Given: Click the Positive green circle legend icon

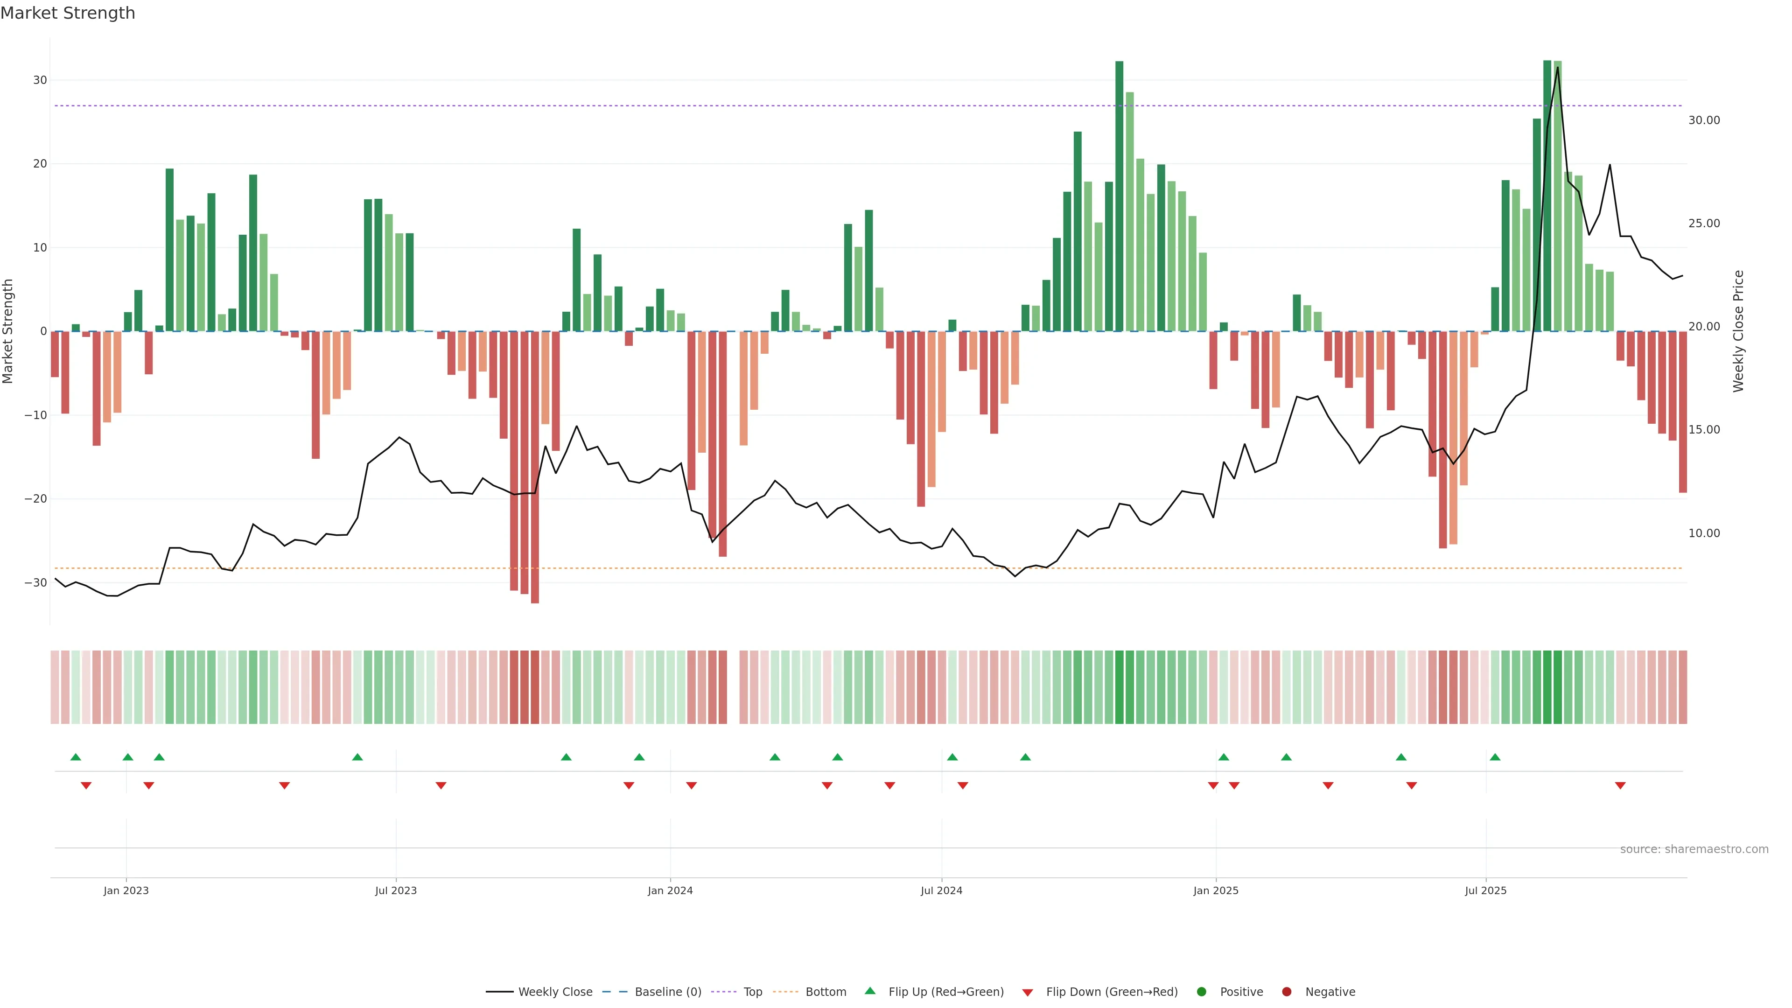Looking at the screenshot, I should [1201, 992].
